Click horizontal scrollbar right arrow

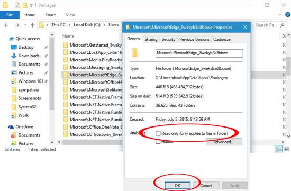click(x=283, y=142)
